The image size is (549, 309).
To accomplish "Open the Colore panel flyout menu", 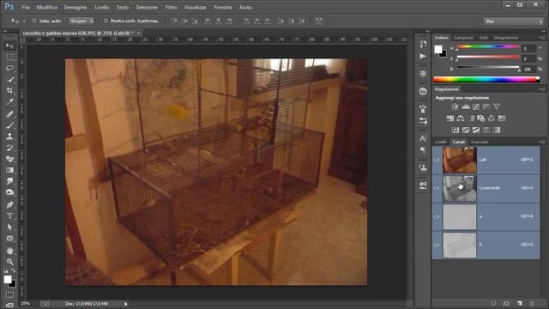I will pyautogui.click(x=541, y=38).
